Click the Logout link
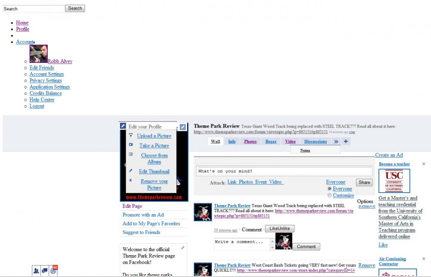Viewport: 431px width, 277px height. coord(37,106)
